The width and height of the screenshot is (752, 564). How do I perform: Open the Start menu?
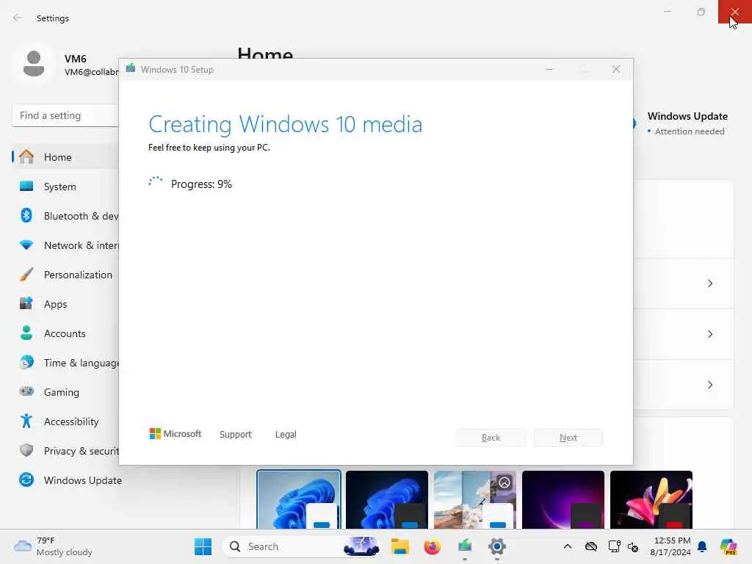[x=203, y=546]
